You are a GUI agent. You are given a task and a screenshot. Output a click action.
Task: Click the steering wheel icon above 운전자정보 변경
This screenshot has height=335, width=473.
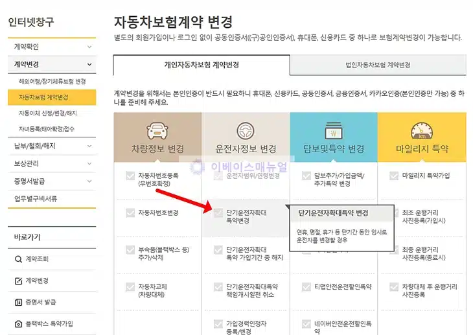[246, 131]
